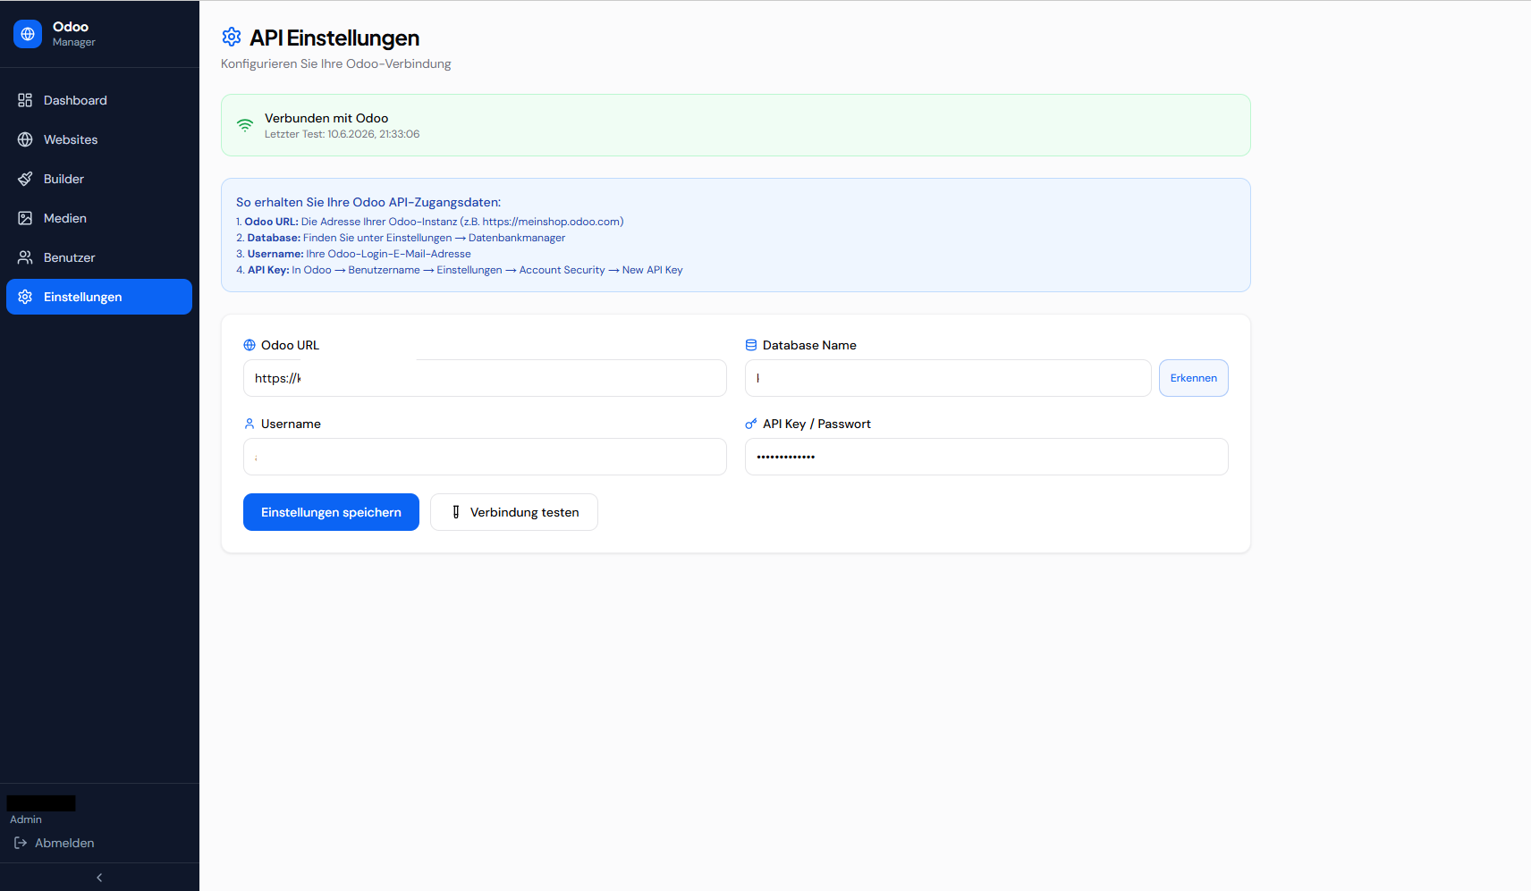Click the 'So erhalten Sie Ihre Odoo API-Zugangsdaten:' heading

(368, 202)
